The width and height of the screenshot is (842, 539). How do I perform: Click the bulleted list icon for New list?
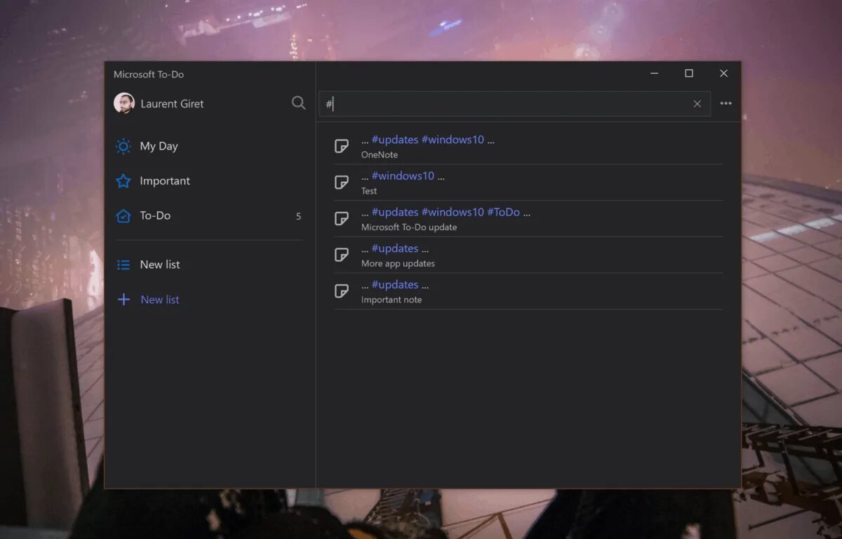click(x=123, y=265)
